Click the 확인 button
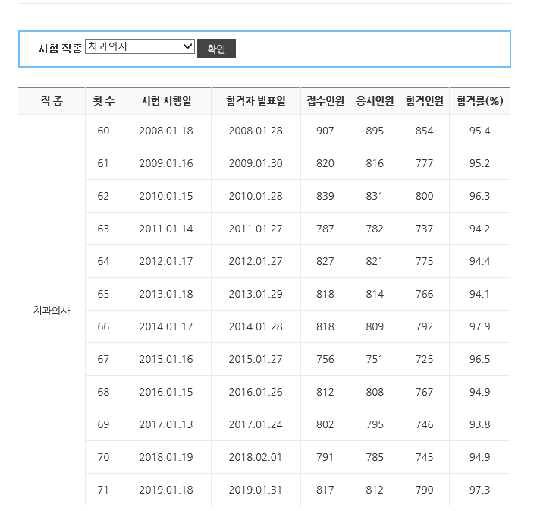 pos(216,49)
